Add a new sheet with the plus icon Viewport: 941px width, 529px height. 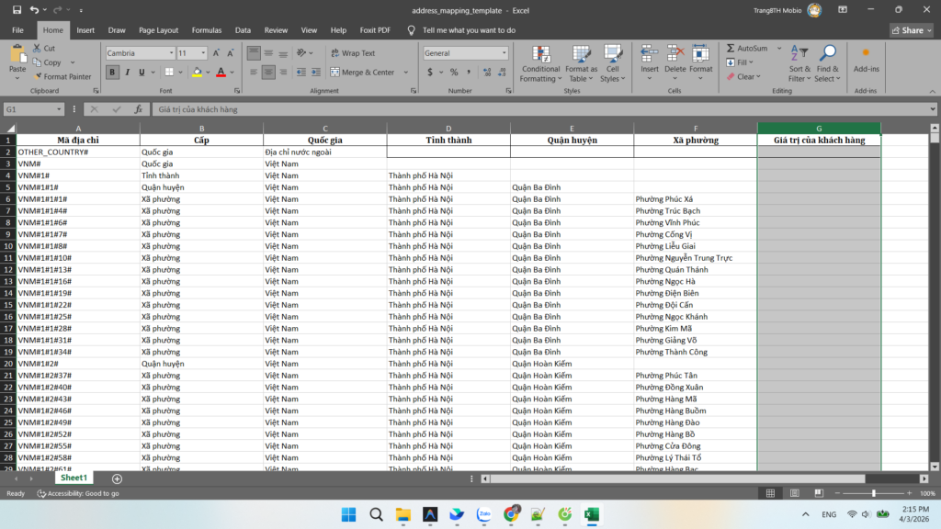117,478
